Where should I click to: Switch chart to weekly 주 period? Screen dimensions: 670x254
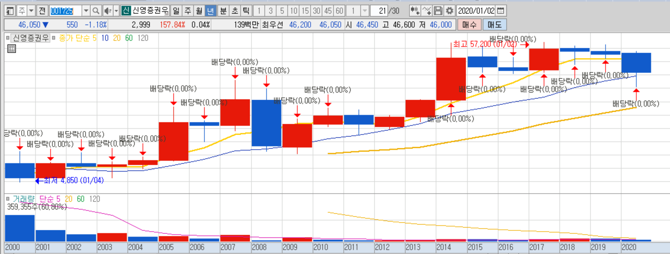[187, 11]
